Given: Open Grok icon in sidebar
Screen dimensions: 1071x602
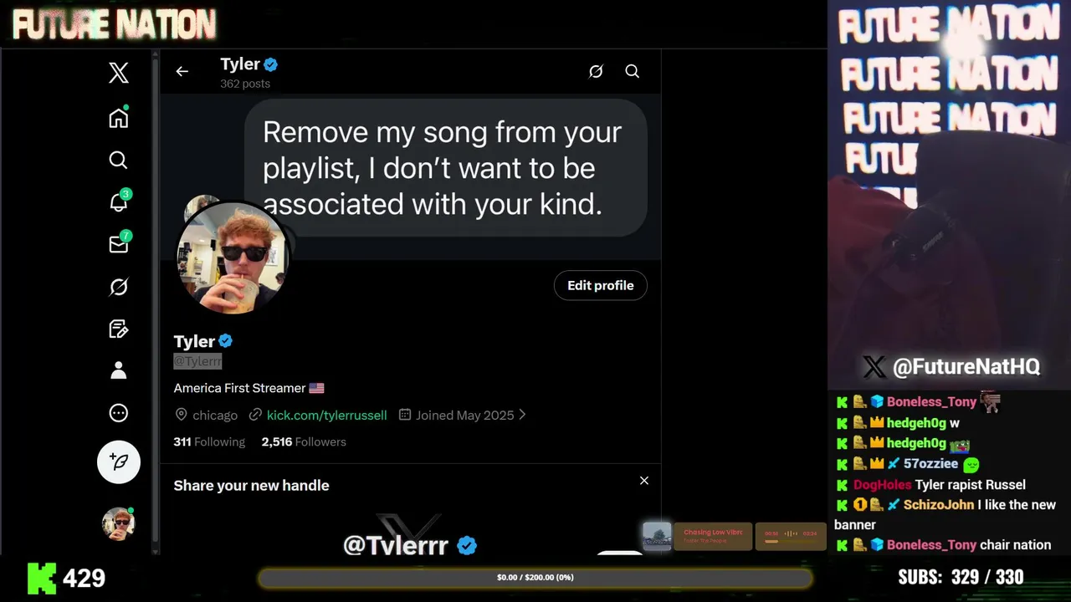Looking at the screenshot, I should point(119,287).
